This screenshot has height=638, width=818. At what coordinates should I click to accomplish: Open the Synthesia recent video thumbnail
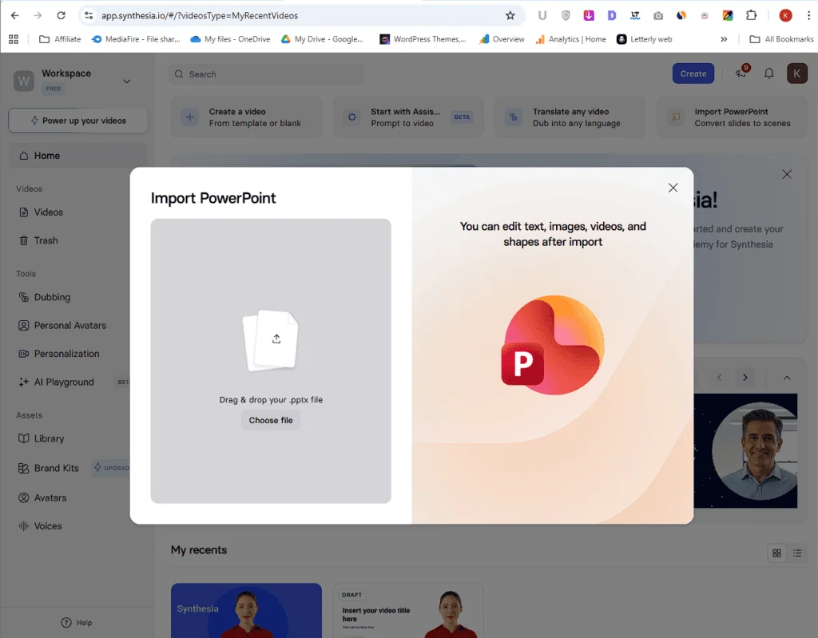[x=246, y=610]
